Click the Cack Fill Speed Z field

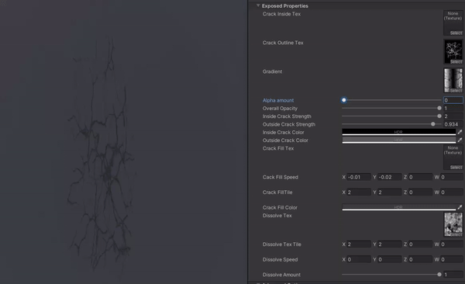421,177
